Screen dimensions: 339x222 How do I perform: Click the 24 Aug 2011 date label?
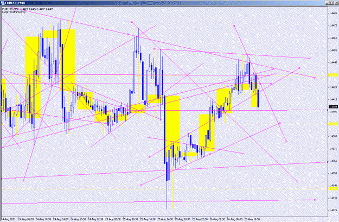9,219
